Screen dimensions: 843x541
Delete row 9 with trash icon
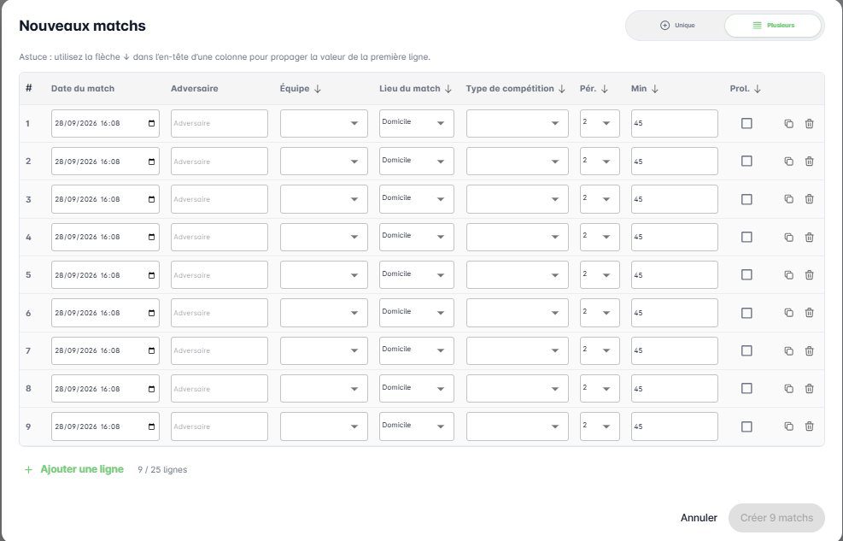[x=809, y=426]
